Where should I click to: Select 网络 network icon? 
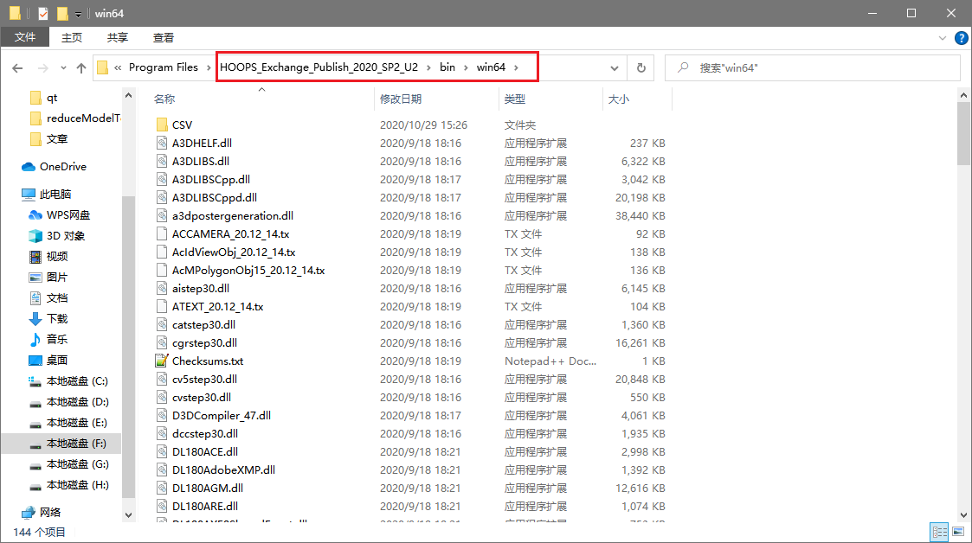pos(29,513)
